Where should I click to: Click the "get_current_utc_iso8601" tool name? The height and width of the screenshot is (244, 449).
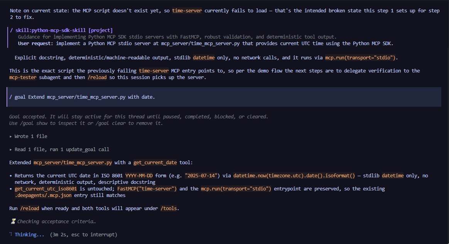pos(46,189)
